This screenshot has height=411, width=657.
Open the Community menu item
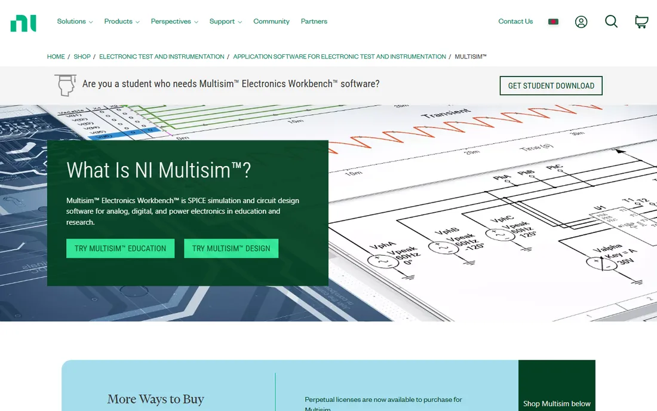point(271,22)
